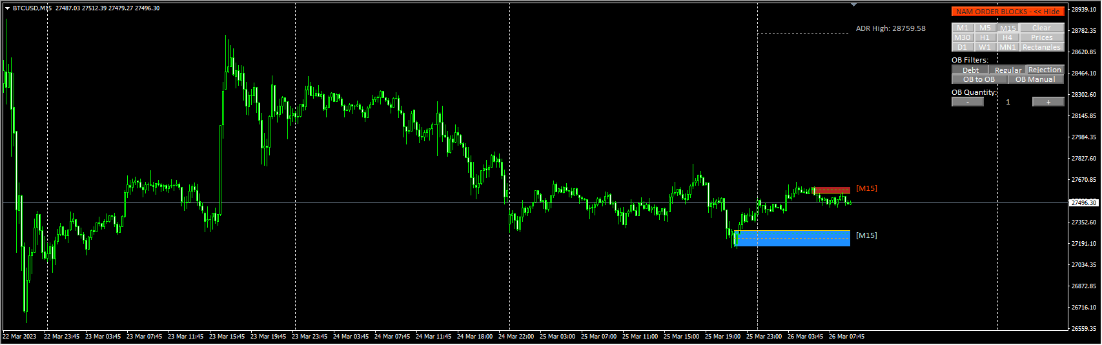The image size is (1102, 345).
Task: Click time axis label 24 Mar 18:00
Action: (475, 337)
